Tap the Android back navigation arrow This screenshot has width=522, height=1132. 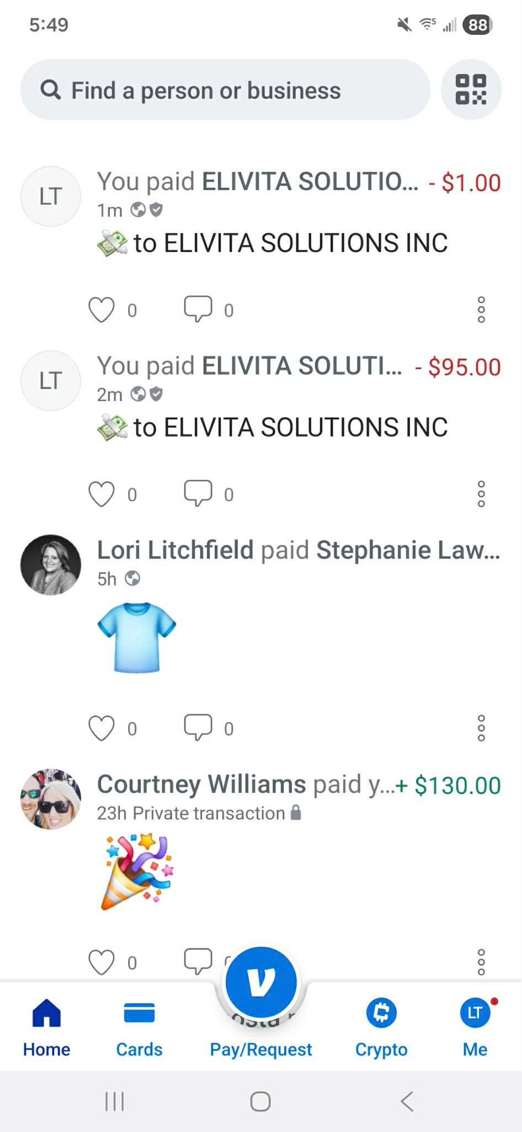(407, 1101)
